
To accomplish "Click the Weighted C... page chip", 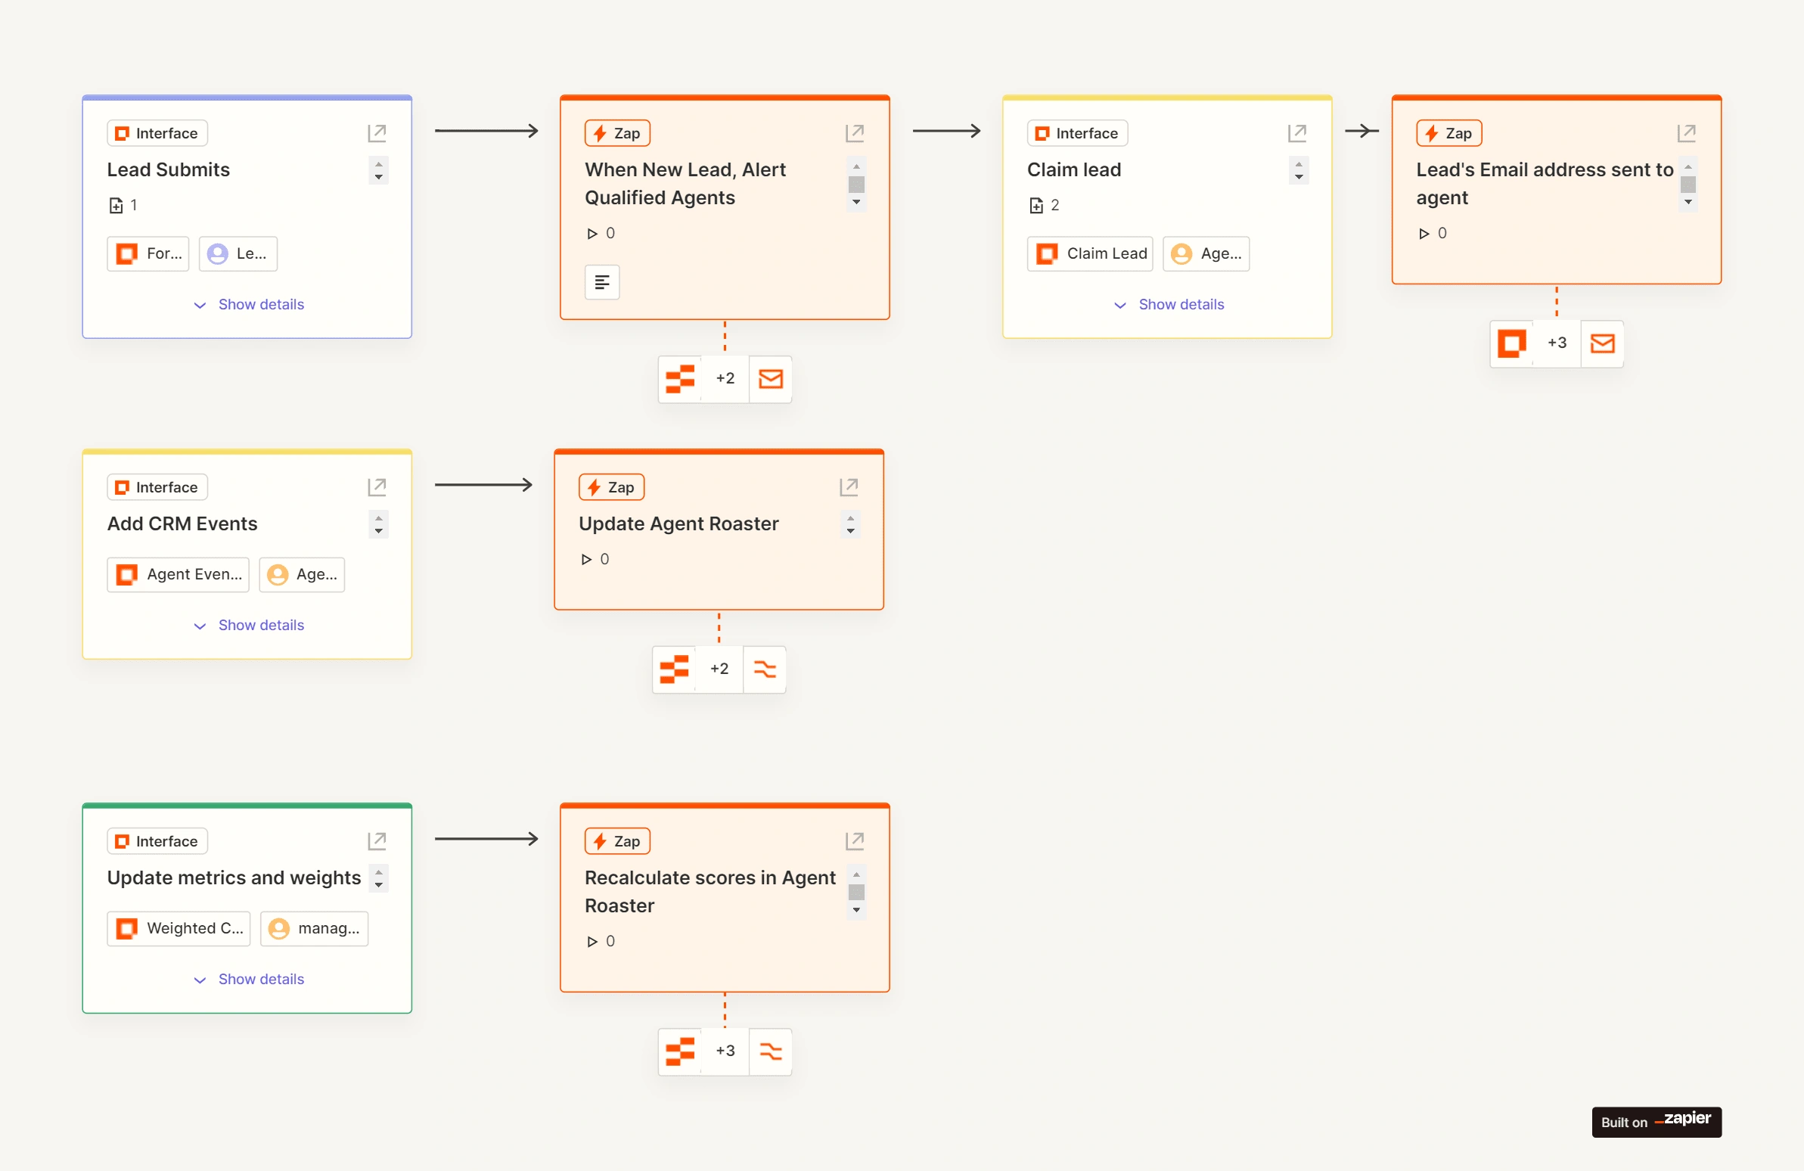I will pyautogui.click(x=178, y=928).
